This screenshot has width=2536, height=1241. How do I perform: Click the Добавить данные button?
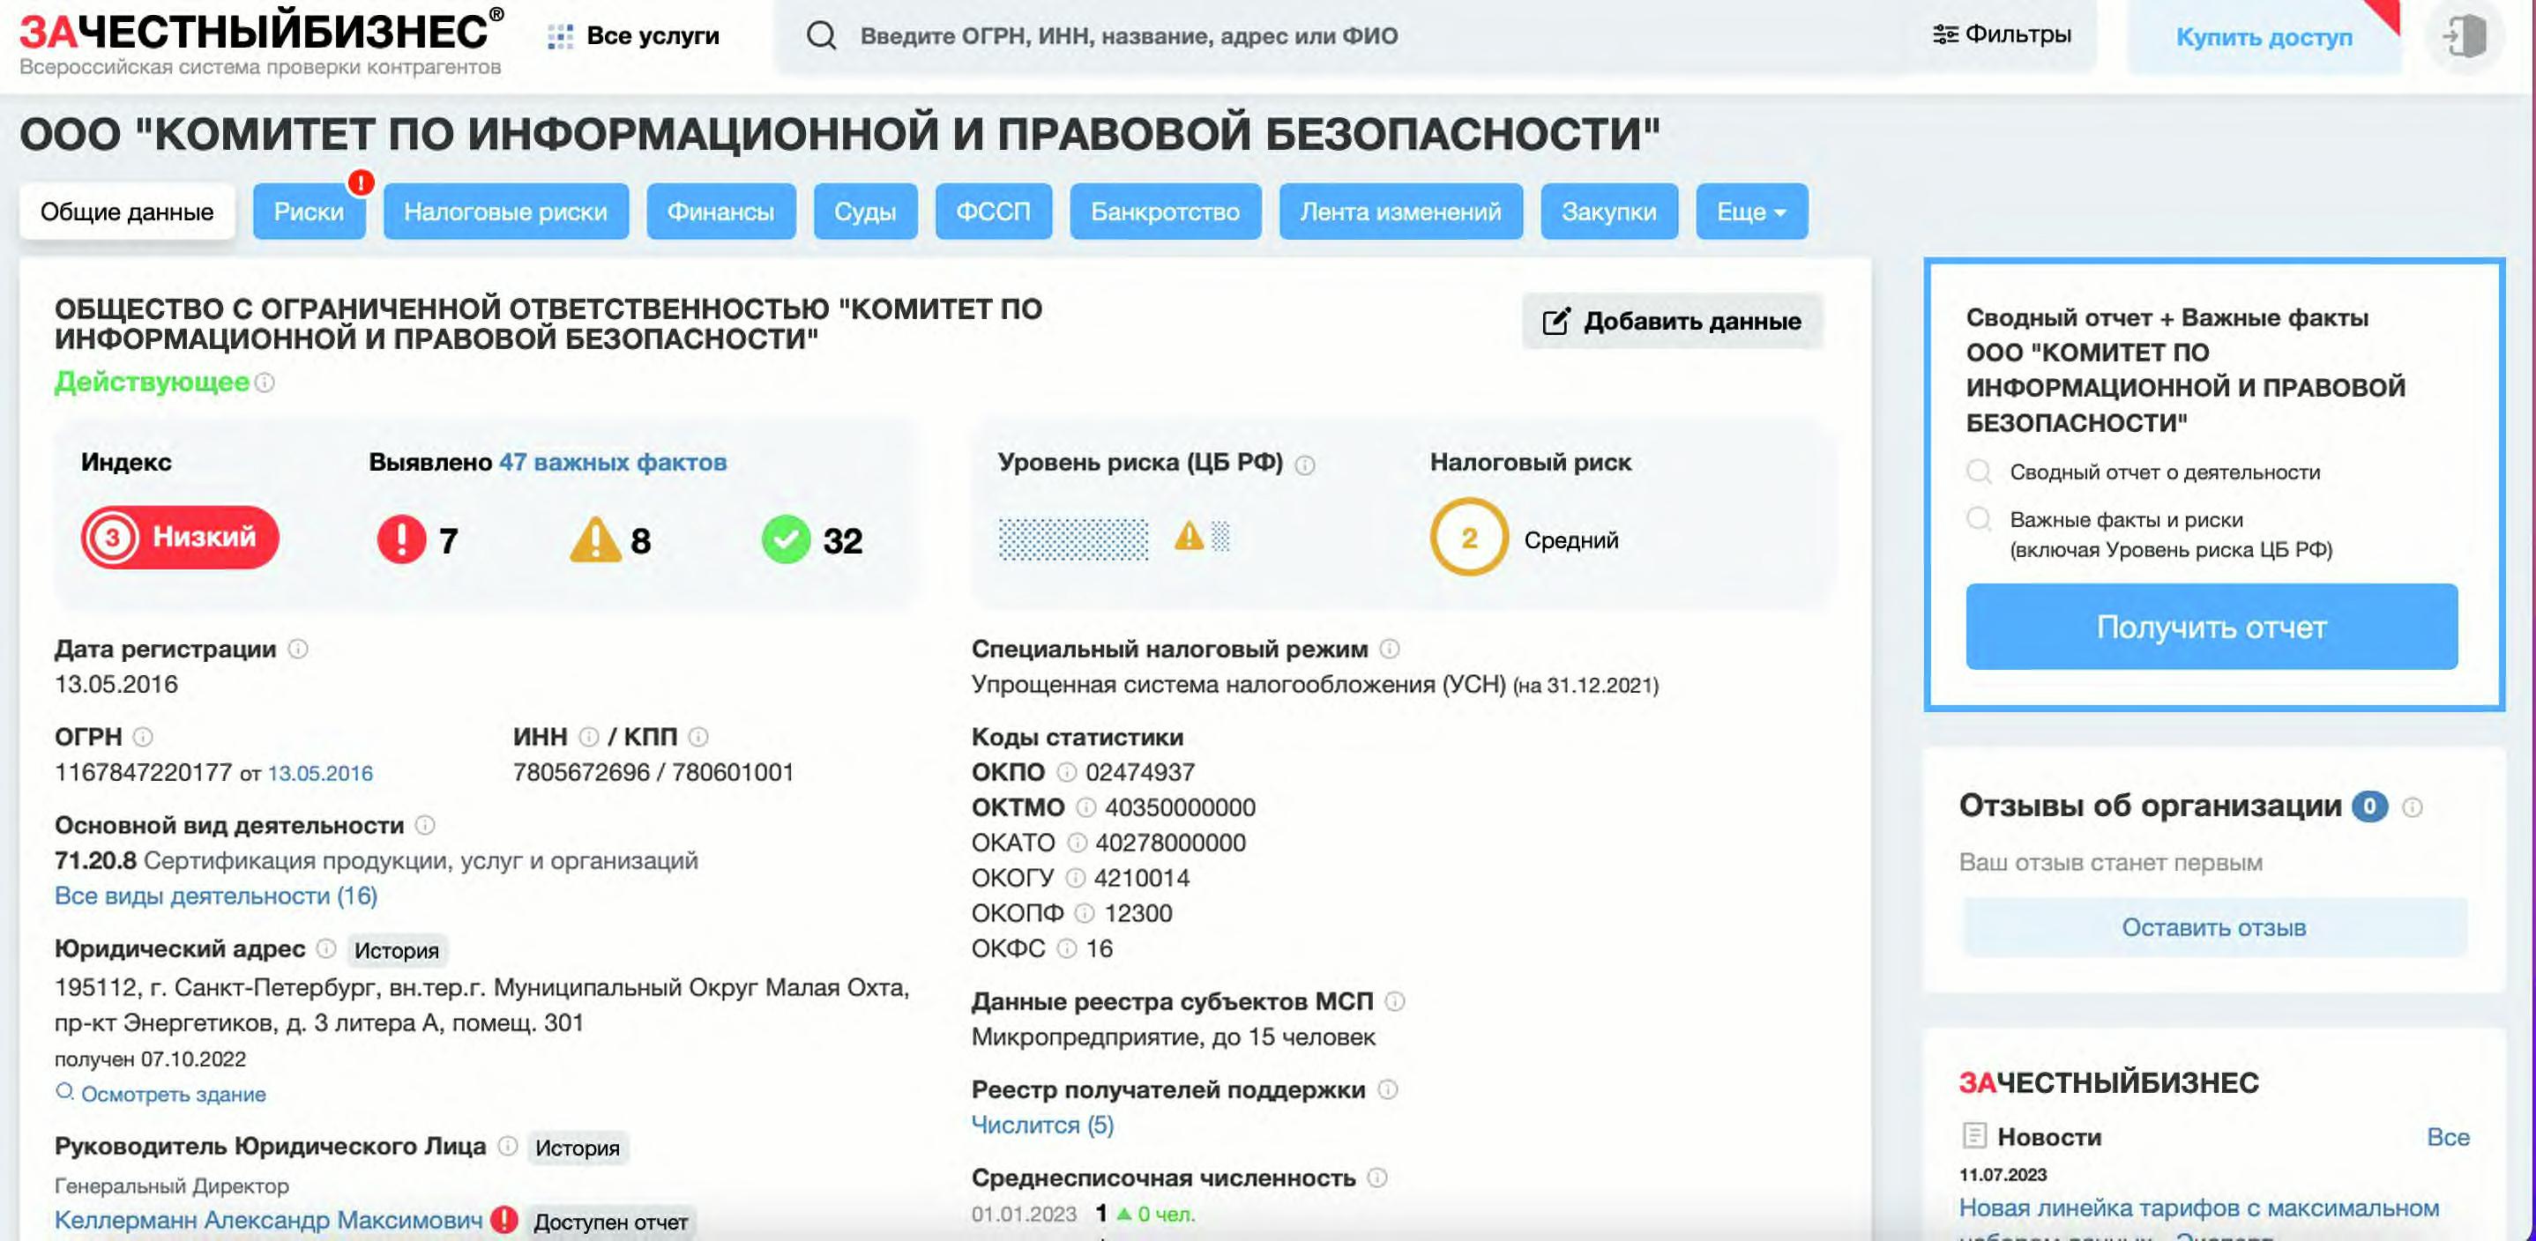click(1673, 321)
